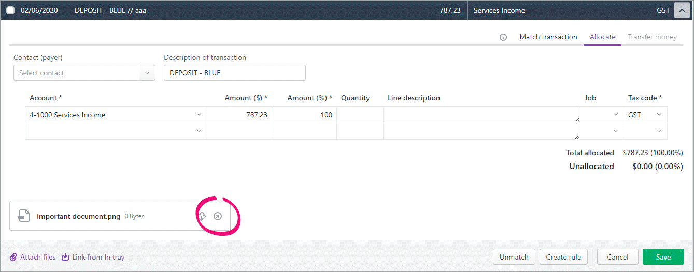Viewport: 694px width, 272px height.
Task: Remove the Important document.png attachment
Action: pyautogui.click(x=218, y=216)
